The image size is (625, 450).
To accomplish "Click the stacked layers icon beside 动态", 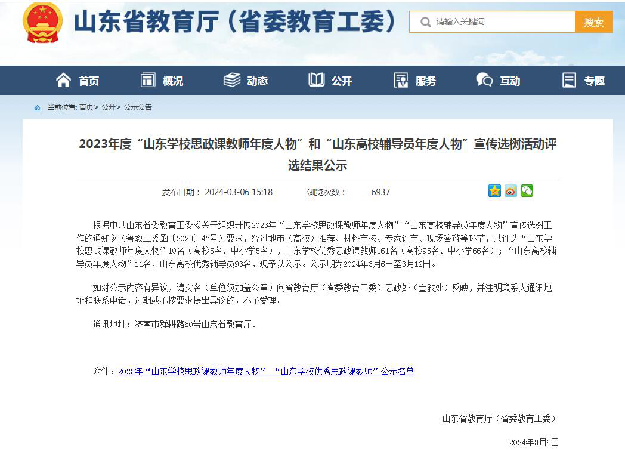I will pyautogui.click(x=232, y=80).
